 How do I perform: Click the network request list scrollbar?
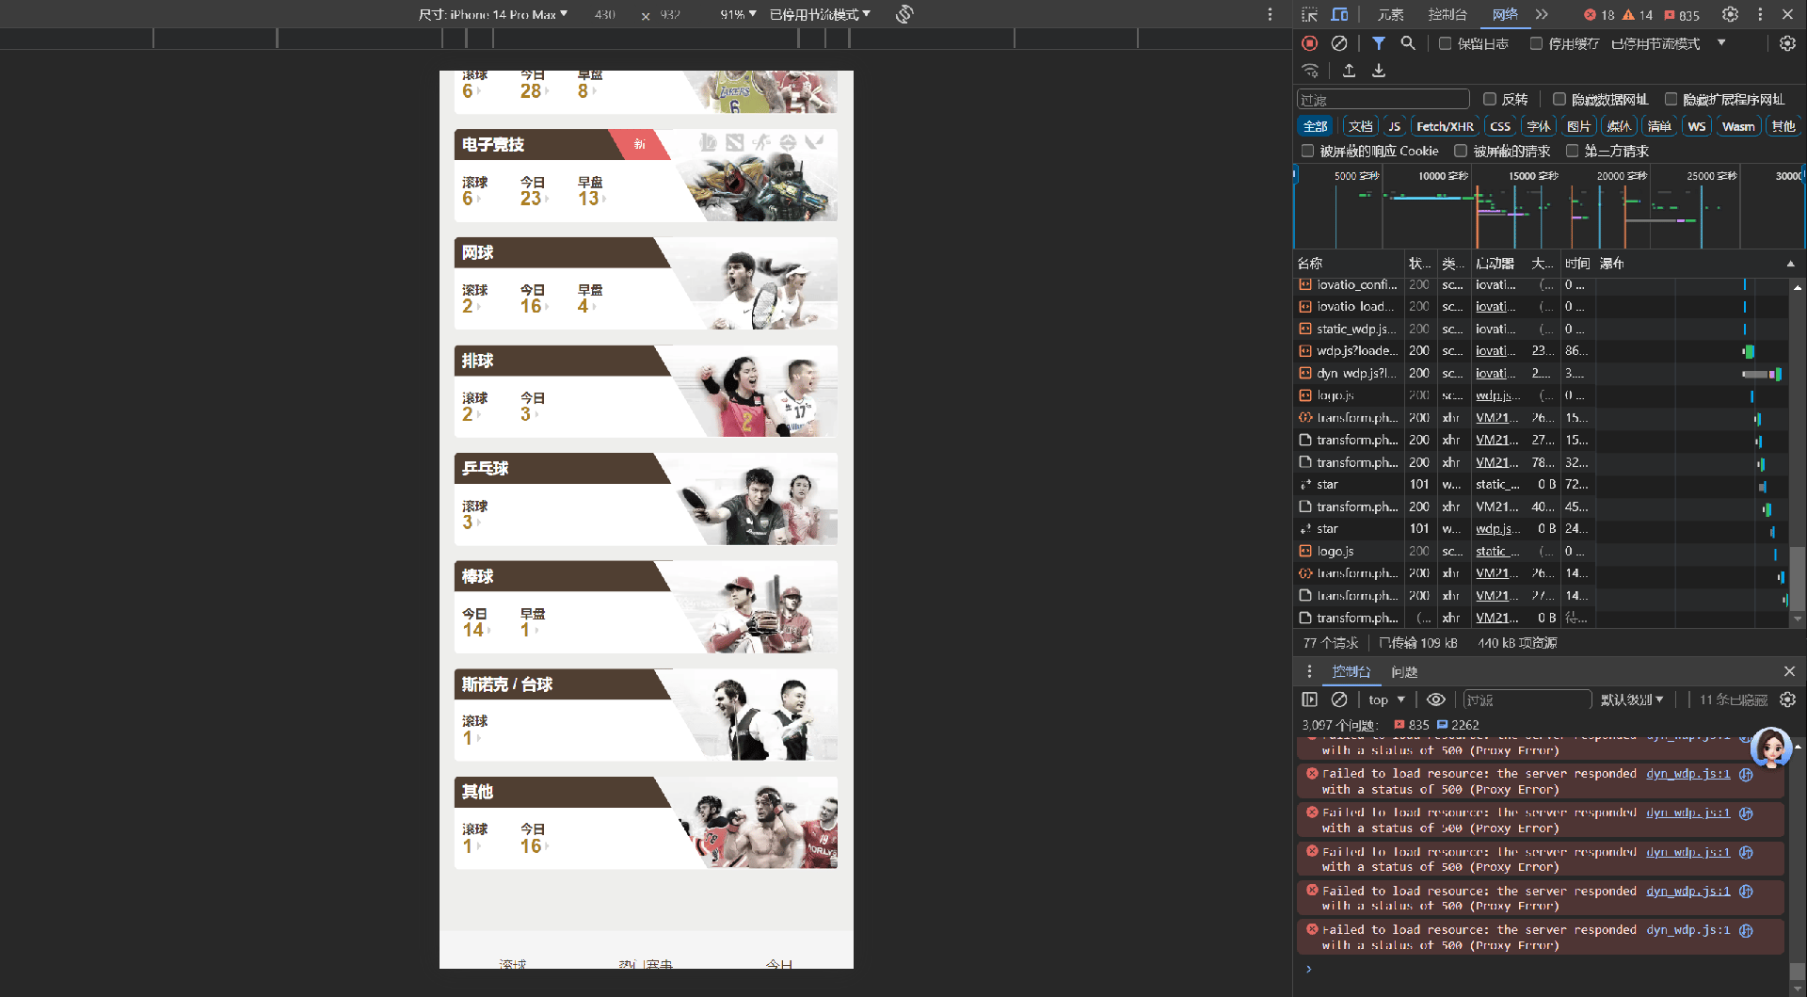coord(1798,578)
